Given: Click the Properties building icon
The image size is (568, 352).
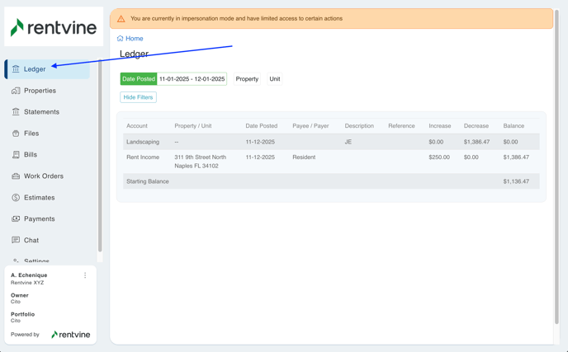Looking at the screenshot, I should pyautogui.click(x=16, y=91).
